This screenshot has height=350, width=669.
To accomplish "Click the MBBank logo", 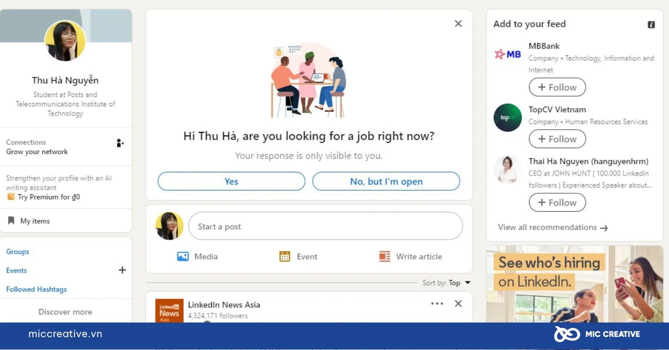I will tap(507, 54).
